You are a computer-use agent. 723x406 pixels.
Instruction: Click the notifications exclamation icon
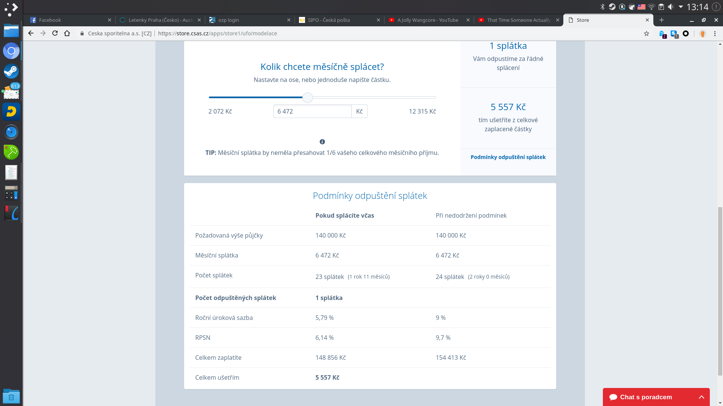[716, 7]
